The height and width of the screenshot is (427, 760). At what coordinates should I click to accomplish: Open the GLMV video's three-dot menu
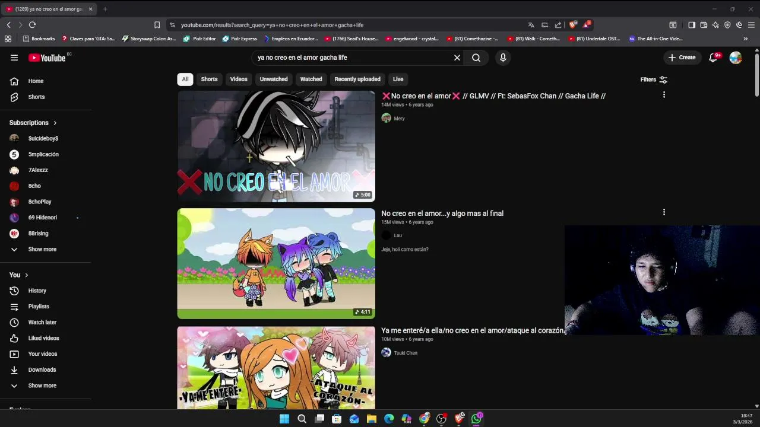click(664, 95)
